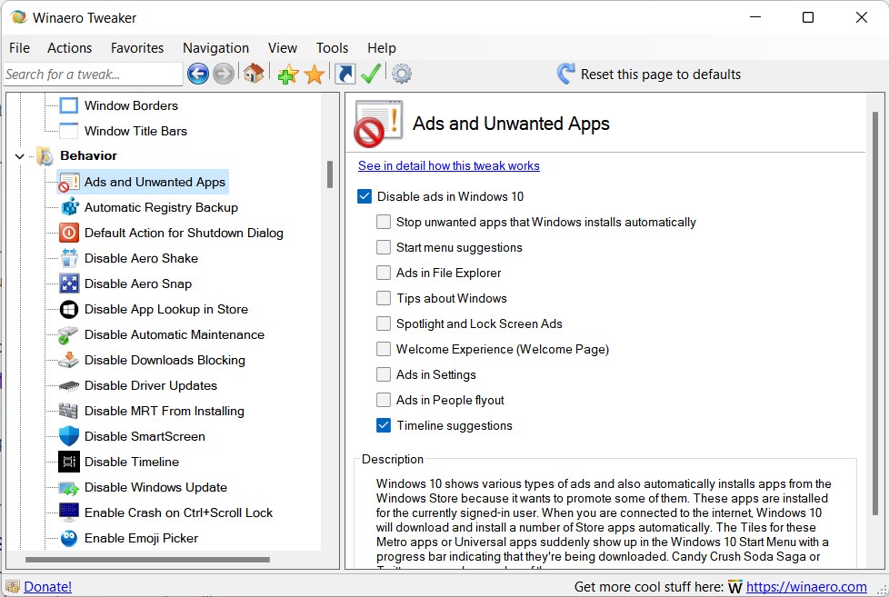The height and width of the screenshot is (597, 889).
Task: Enable Welcome Experience (Welcome Page) checkbox
Action: pyautogui.click(x=384, y=349)
